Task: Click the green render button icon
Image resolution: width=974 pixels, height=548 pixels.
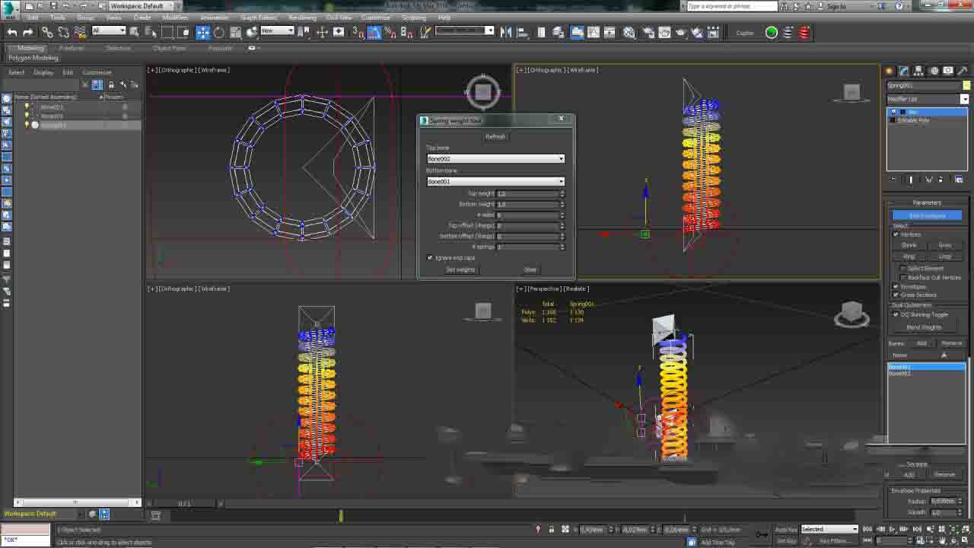Action: pos(772,32)
